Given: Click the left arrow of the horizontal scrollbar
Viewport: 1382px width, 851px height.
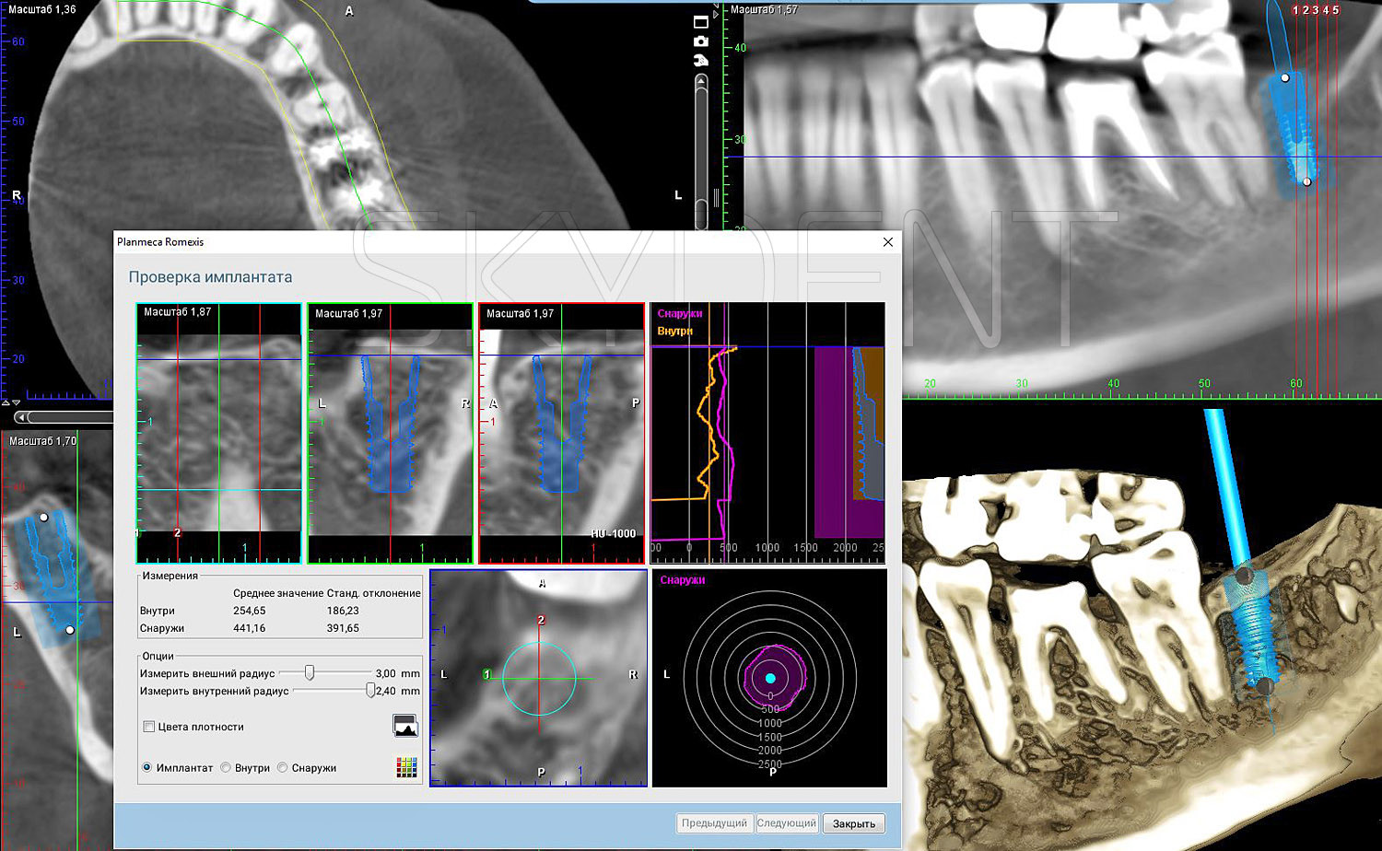Looking at the screenshot, I should tap(21, 417).
